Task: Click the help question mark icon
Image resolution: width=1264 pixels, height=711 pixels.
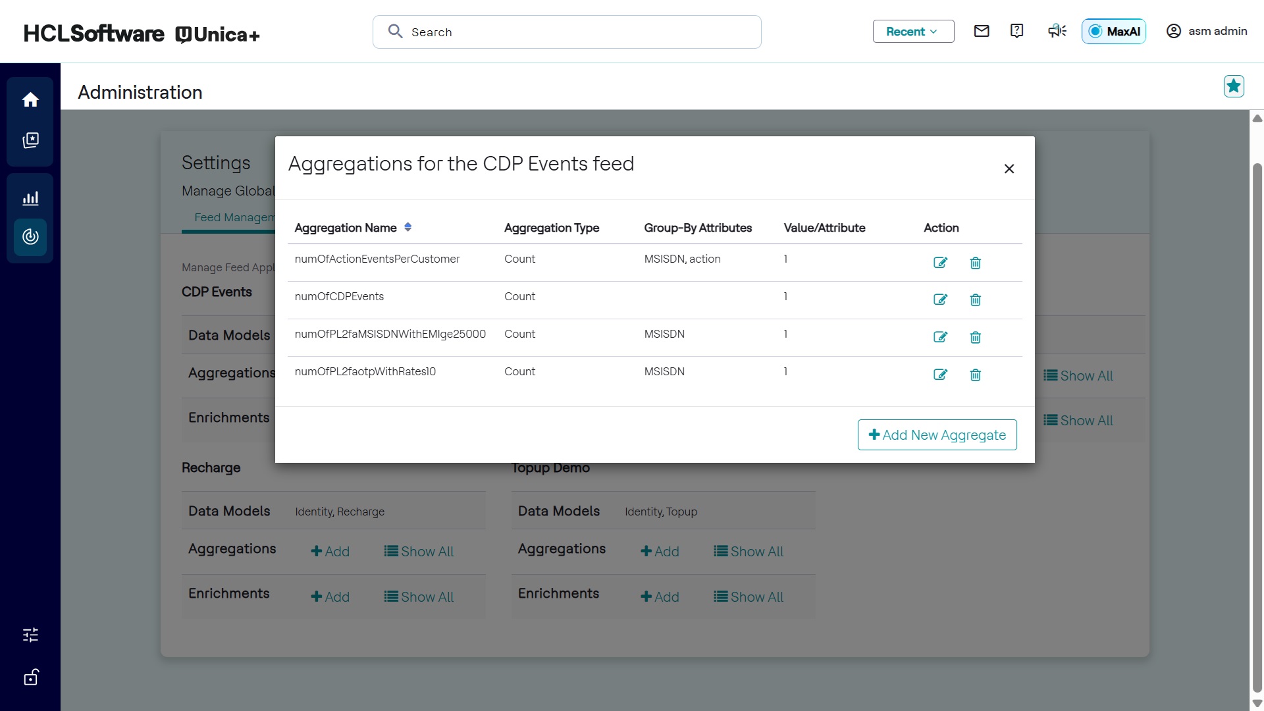Action: (1016, 31)
